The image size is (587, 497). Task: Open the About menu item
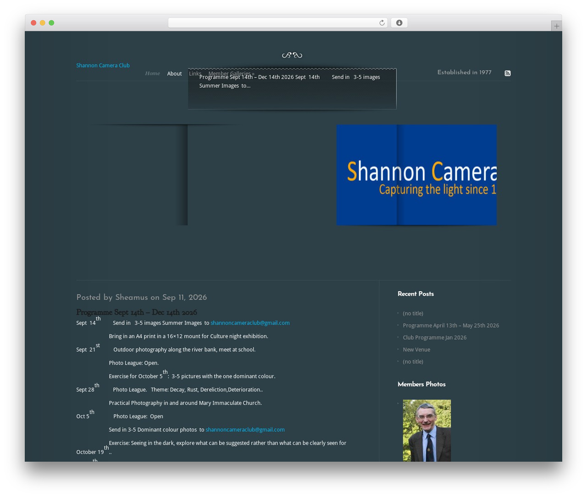tap(174, 73)
